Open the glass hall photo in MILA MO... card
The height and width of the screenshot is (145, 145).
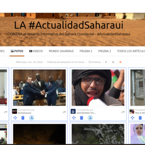point(138,87)
